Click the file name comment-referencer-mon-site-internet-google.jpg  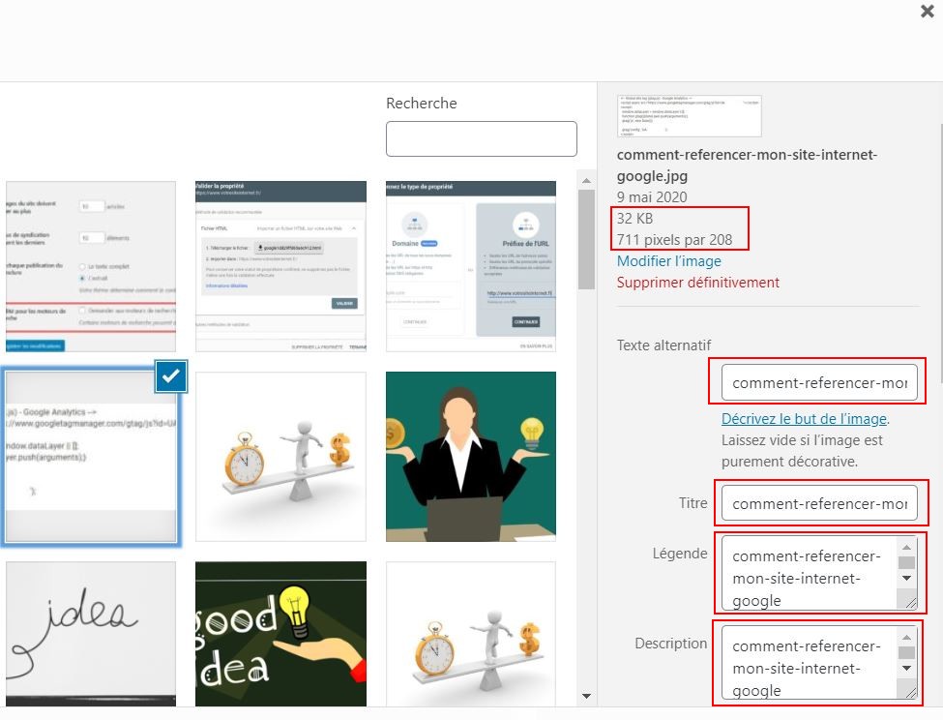747,165
